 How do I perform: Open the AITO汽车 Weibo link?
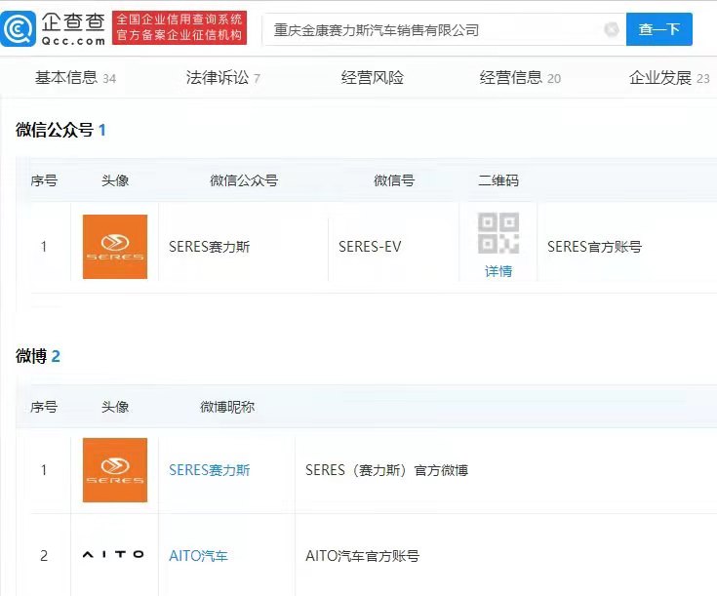point(198,556)
